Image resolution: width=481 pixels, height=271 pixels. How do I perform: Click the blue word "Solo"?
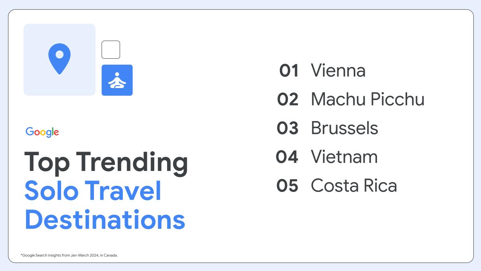coord(51,191)
